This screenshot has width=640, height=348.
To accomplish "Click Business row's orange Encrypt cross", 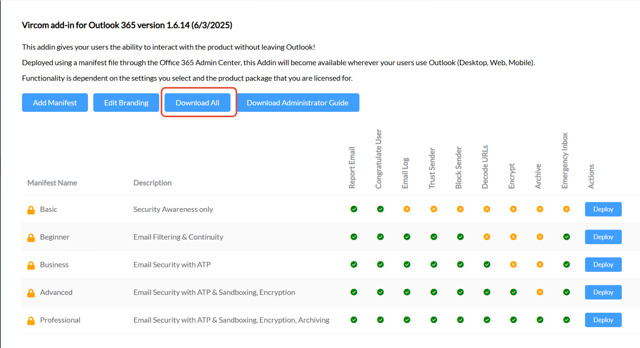I will (x=513, y=265).
